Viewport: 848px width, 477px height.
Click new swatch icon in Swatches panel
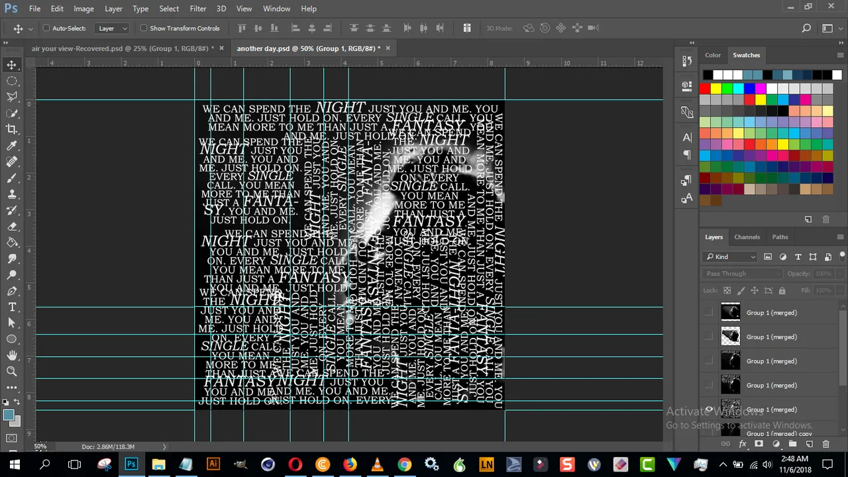coord(808,219)
